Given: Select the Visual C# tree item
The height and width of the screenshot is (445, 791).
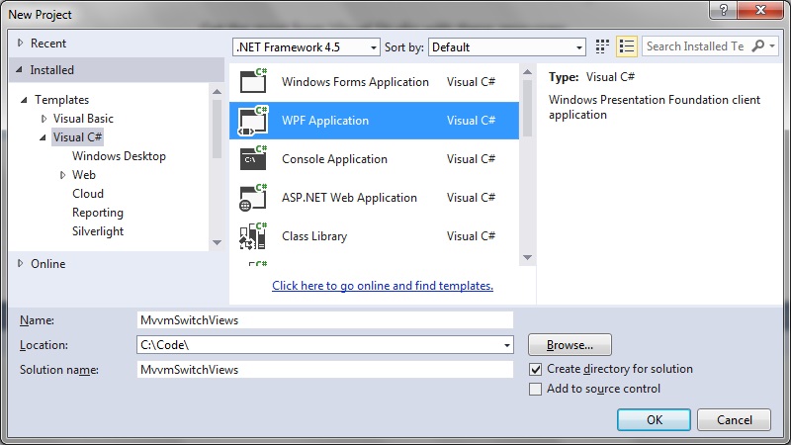Looking at the screenshot, I should (x=78, y=137).
